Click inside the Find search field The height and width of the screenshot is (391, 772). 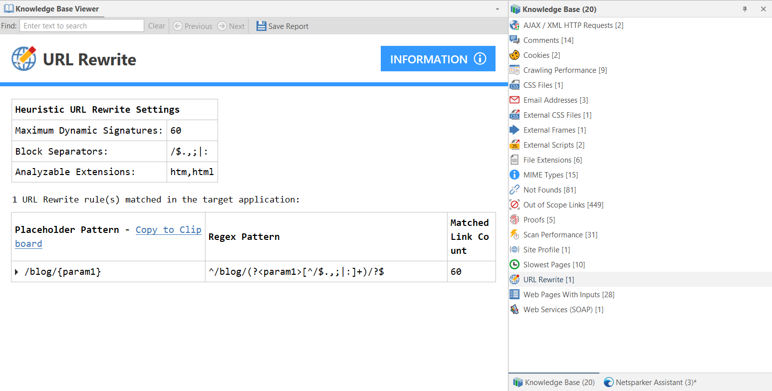pos(81,25)
